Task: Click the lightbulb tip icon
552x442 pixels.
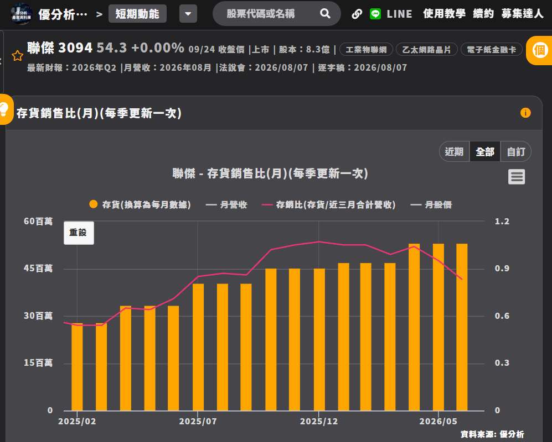Action: 4,109
